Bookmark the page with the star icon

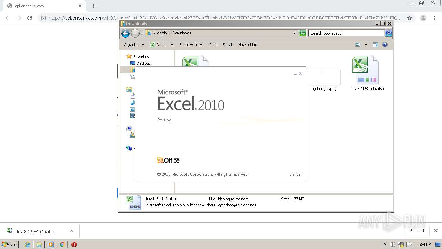pyautogui.click(x=410, y=18)
